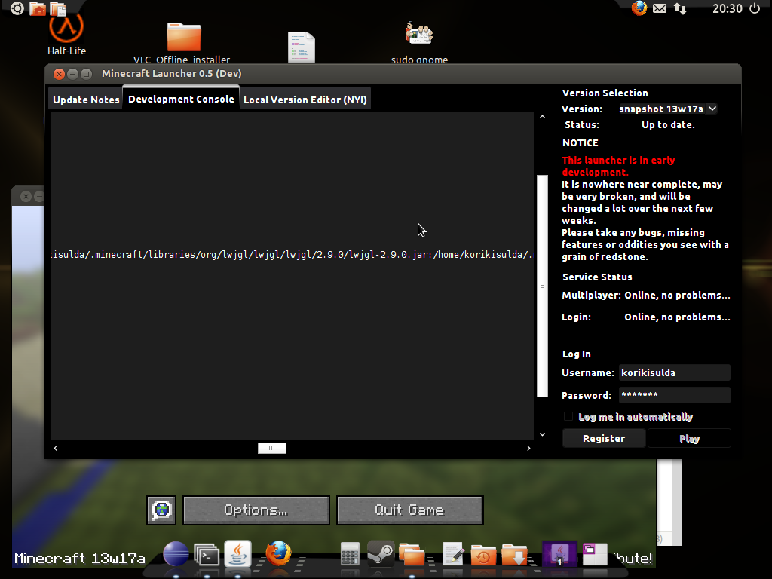Screen dimensions: 772x579
Task: Click the Minecraft language chat-bubble button
Action: [x=161, y=510]
